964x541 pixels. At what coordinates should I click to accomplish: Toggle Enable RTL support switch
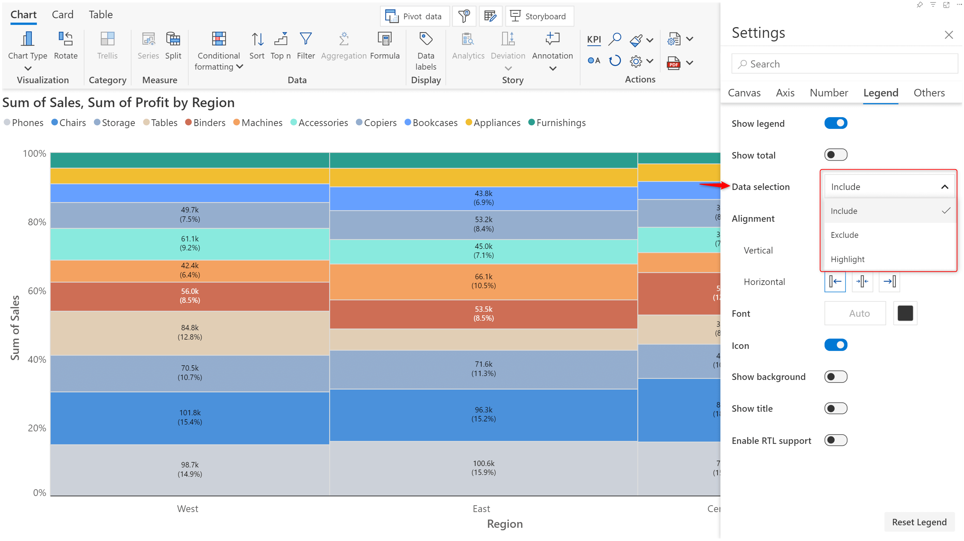[836, 440]
